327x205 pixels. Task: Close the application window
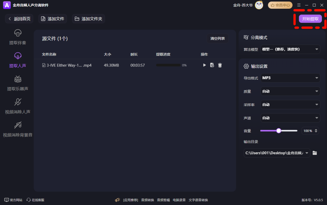(322, 5)
